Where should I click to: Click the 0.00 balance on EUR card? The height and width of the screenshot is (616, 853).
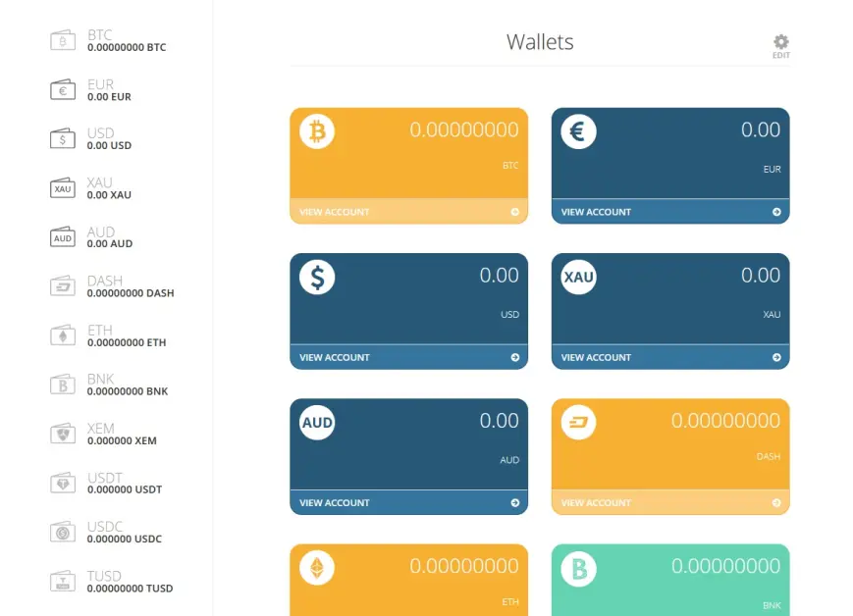761,129
